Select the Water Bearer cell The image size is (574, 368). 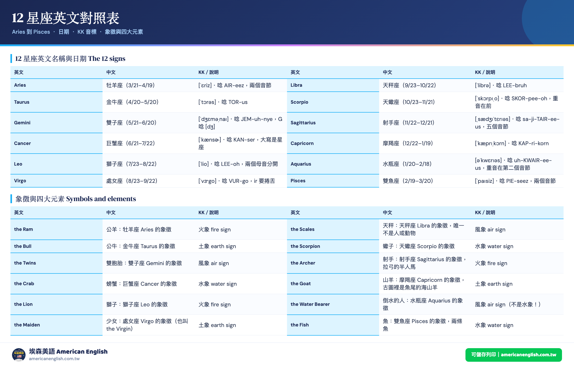pyautogui.click(x=333, y=304)
